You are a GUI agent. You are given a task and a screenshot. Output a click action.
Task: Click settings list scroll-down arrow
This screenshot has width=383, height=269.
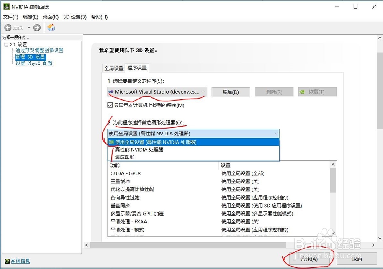coord(333,233)
